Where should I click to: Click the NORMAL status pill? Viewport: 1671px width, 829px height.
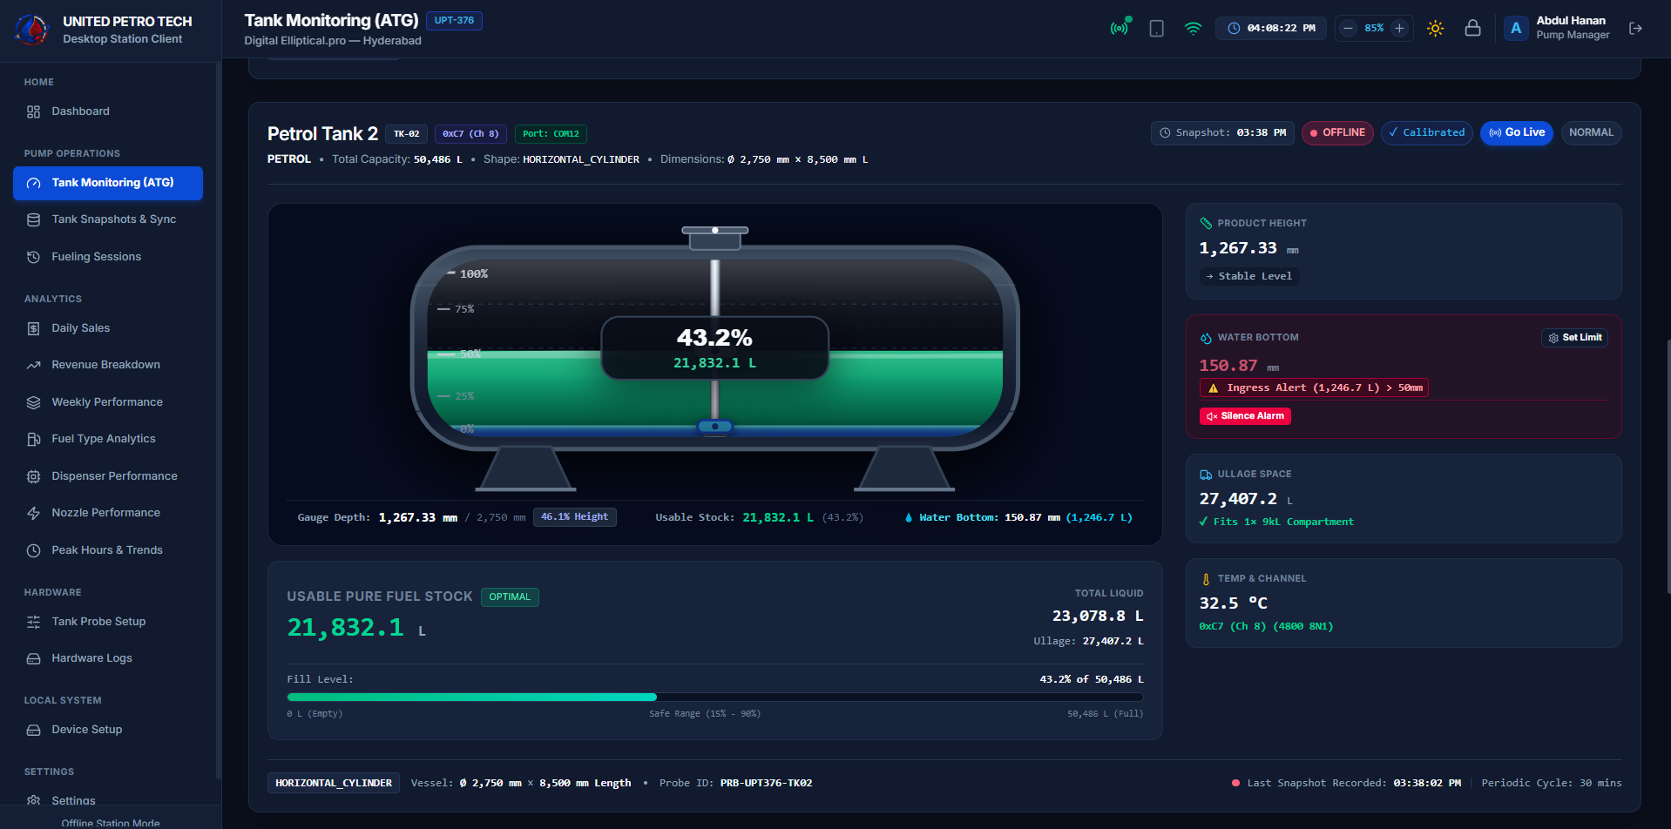[1591, 132]
